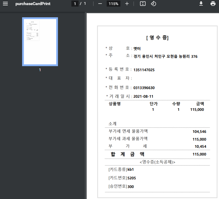This screenshot has height=199, width=219.
Task: Download the PDF file
Action: [201, 4]
